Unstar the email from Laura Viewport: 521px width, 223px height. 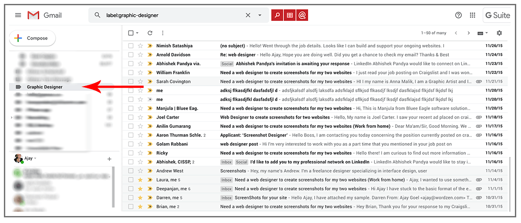(x=140, y=180)
